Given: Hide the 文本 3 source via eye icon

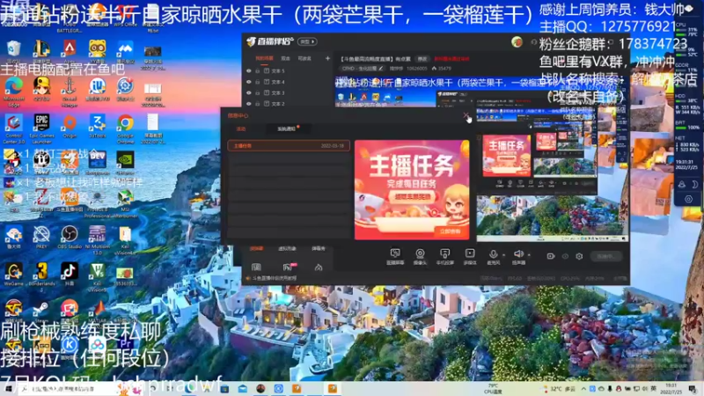Looking at the screenshot, I should coord(249,93).
